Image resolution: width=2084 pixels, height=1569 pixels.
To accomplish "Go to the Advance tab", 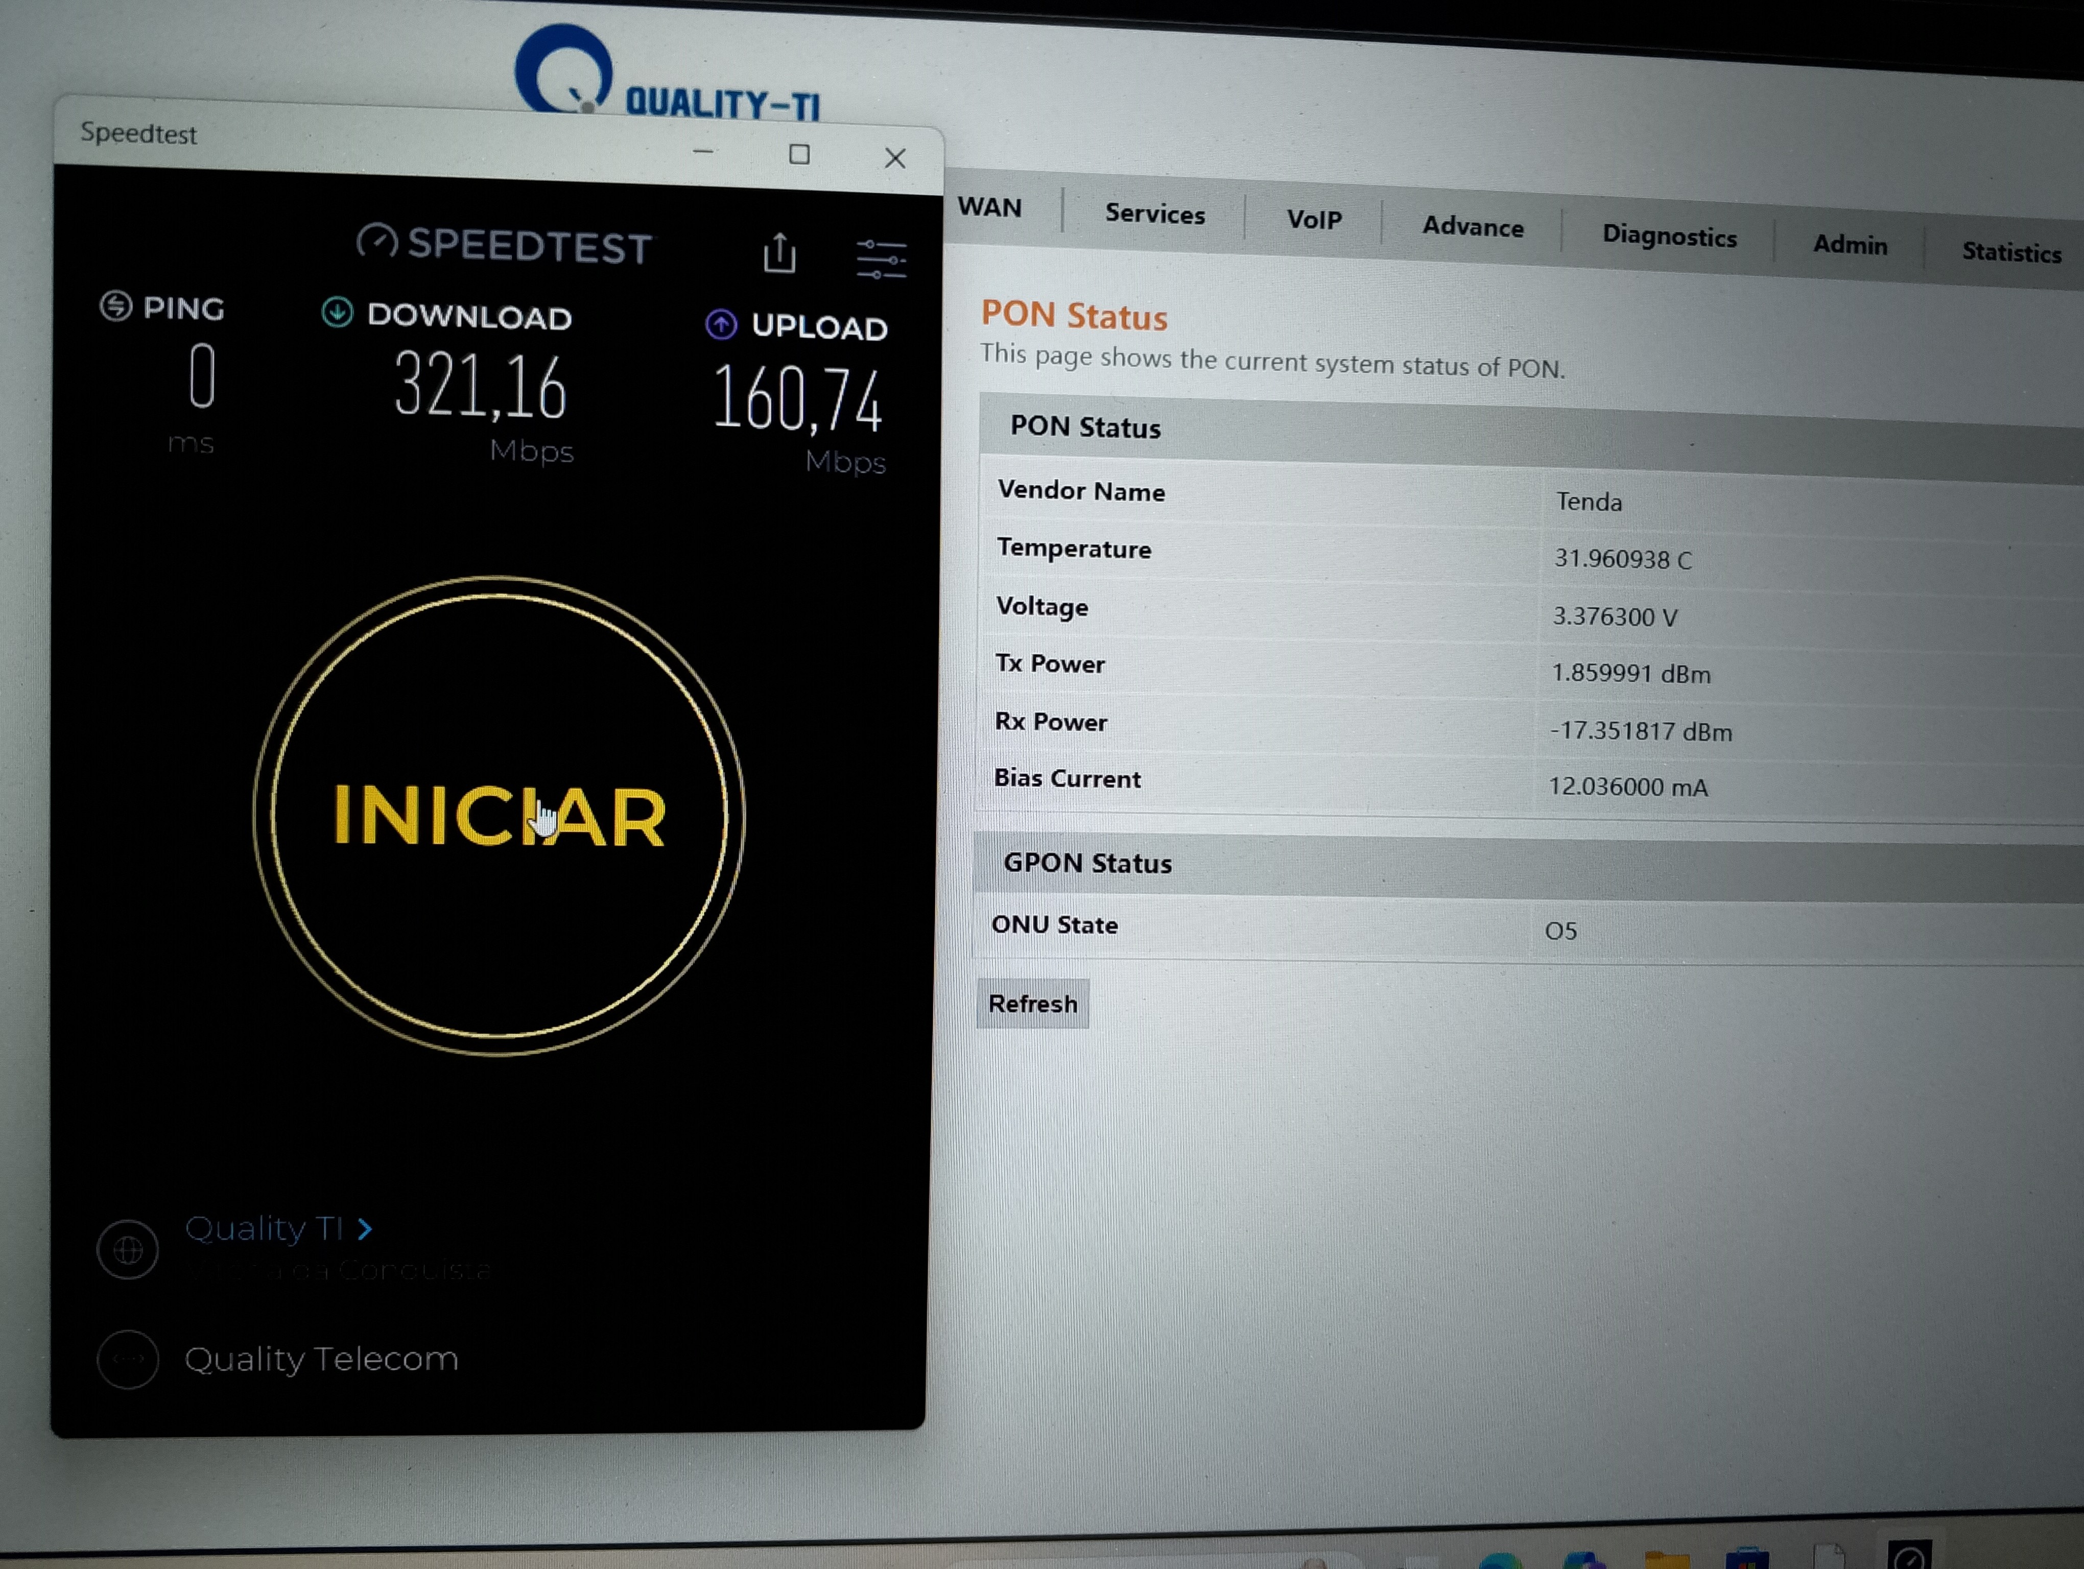I will [x=1472, y=227].
